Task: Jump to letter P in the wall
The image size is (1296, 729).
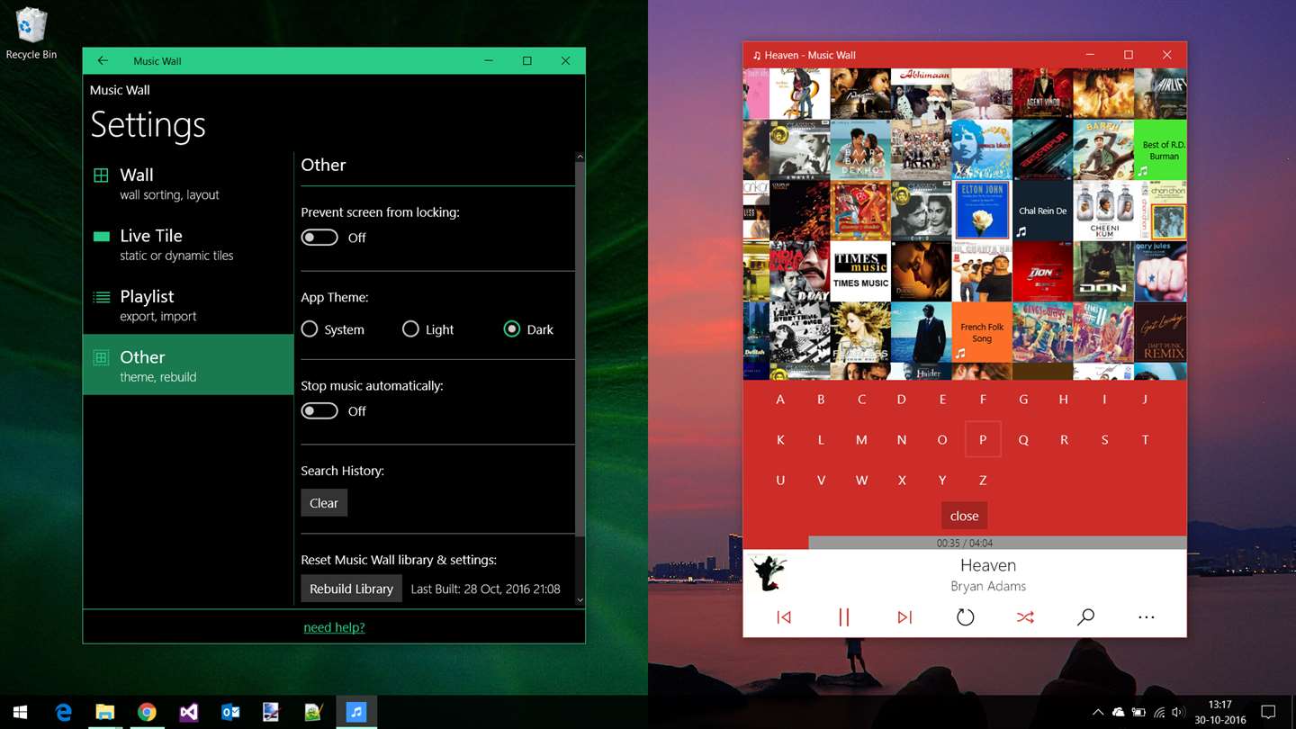Action: pos(983,440)
